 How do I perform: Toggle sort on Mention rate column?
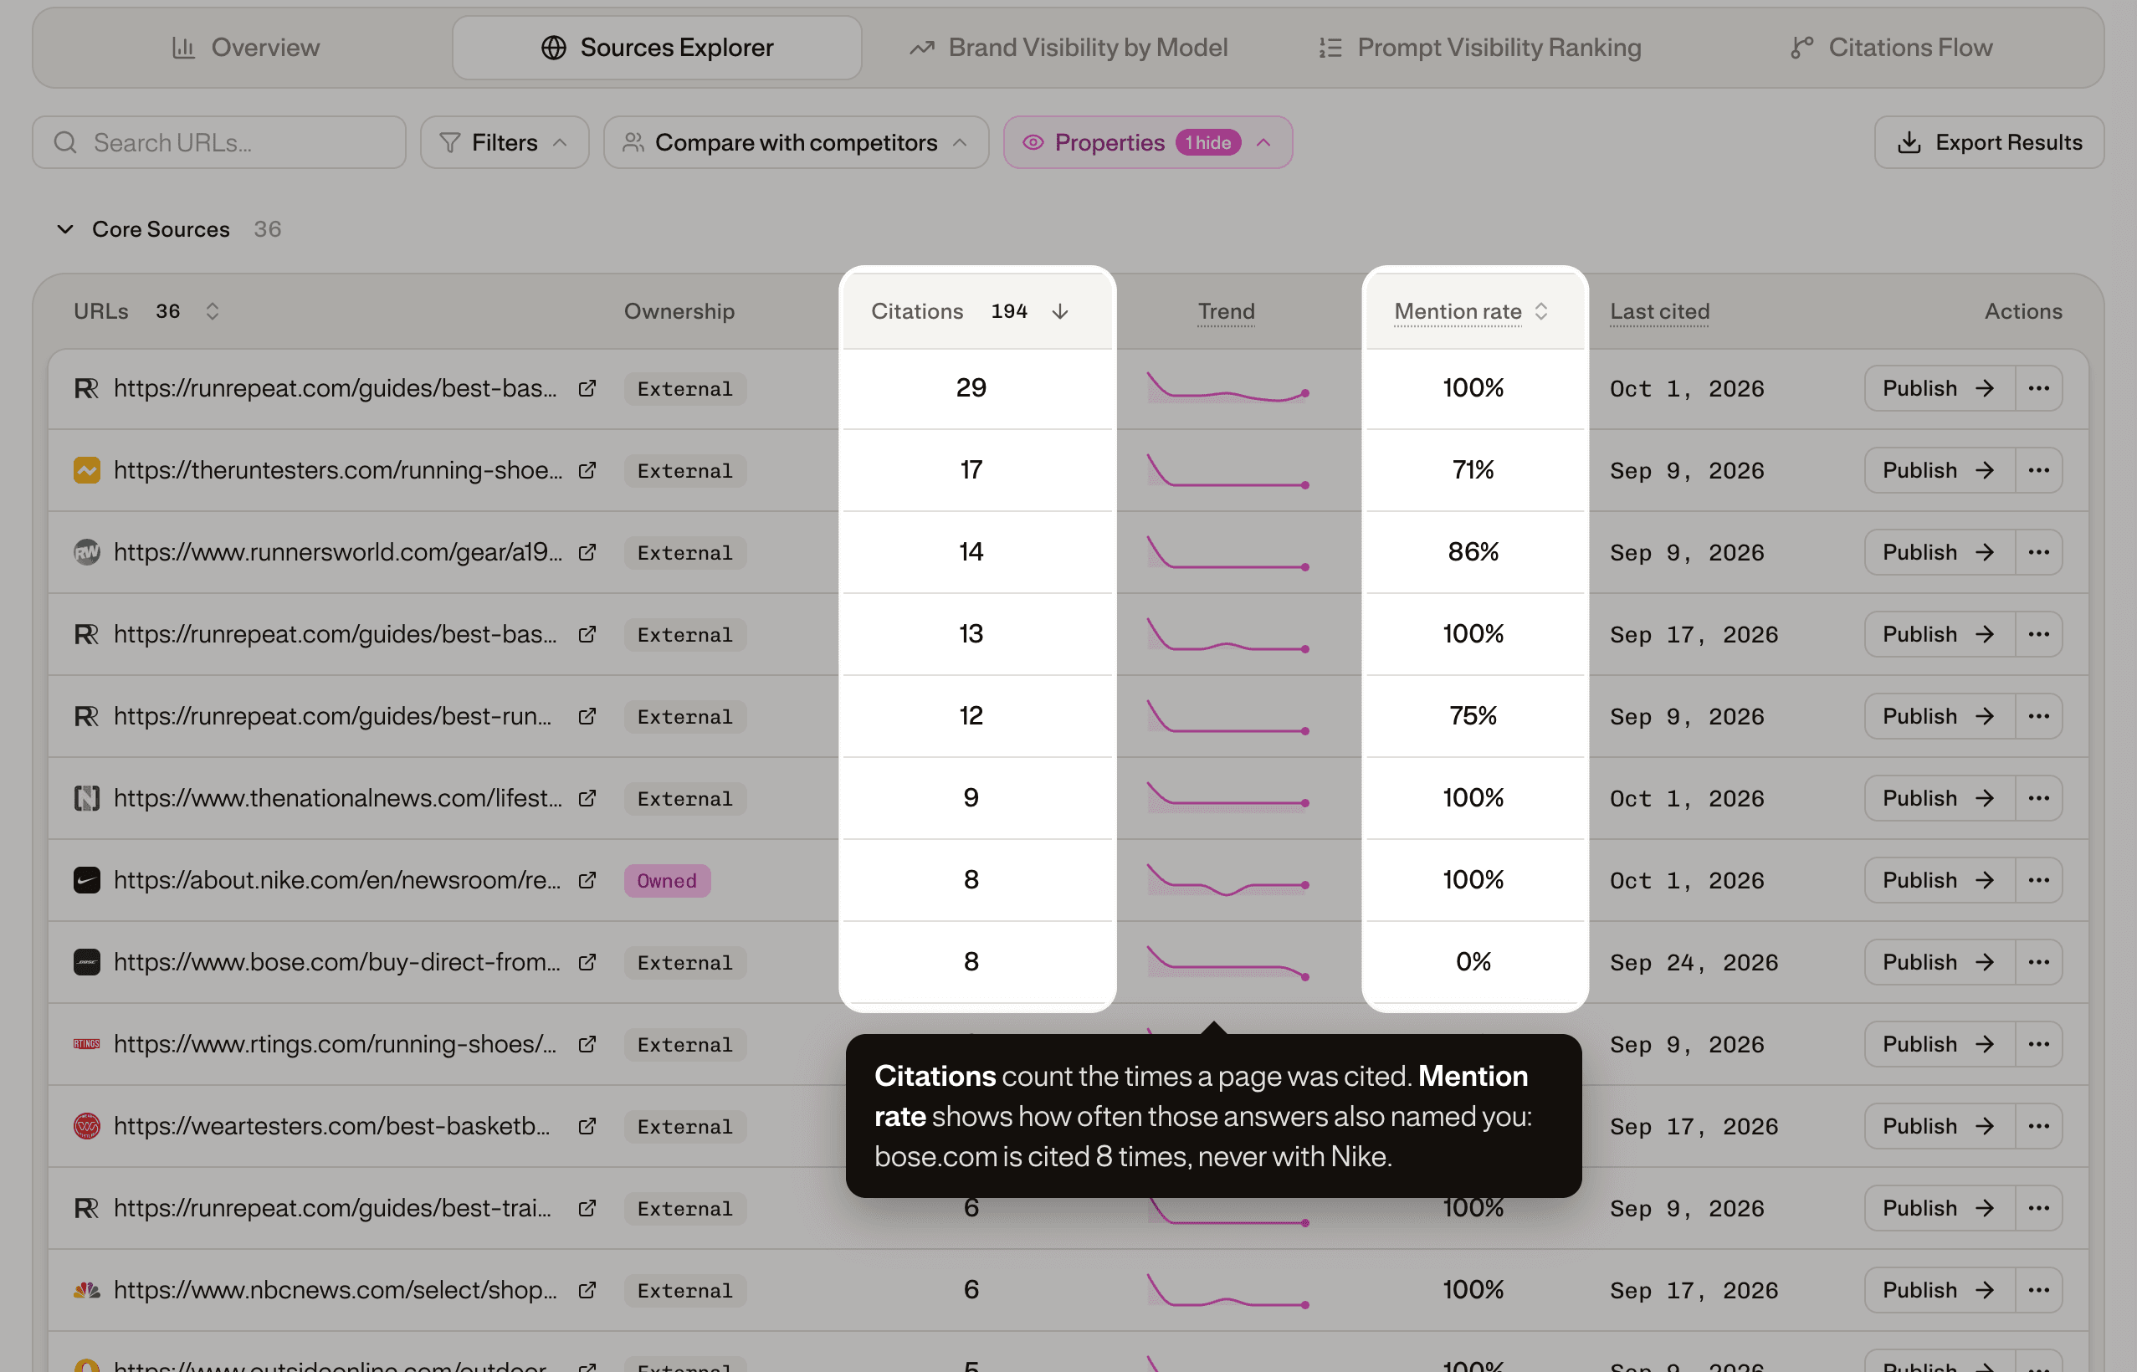tap(1541, 311)
